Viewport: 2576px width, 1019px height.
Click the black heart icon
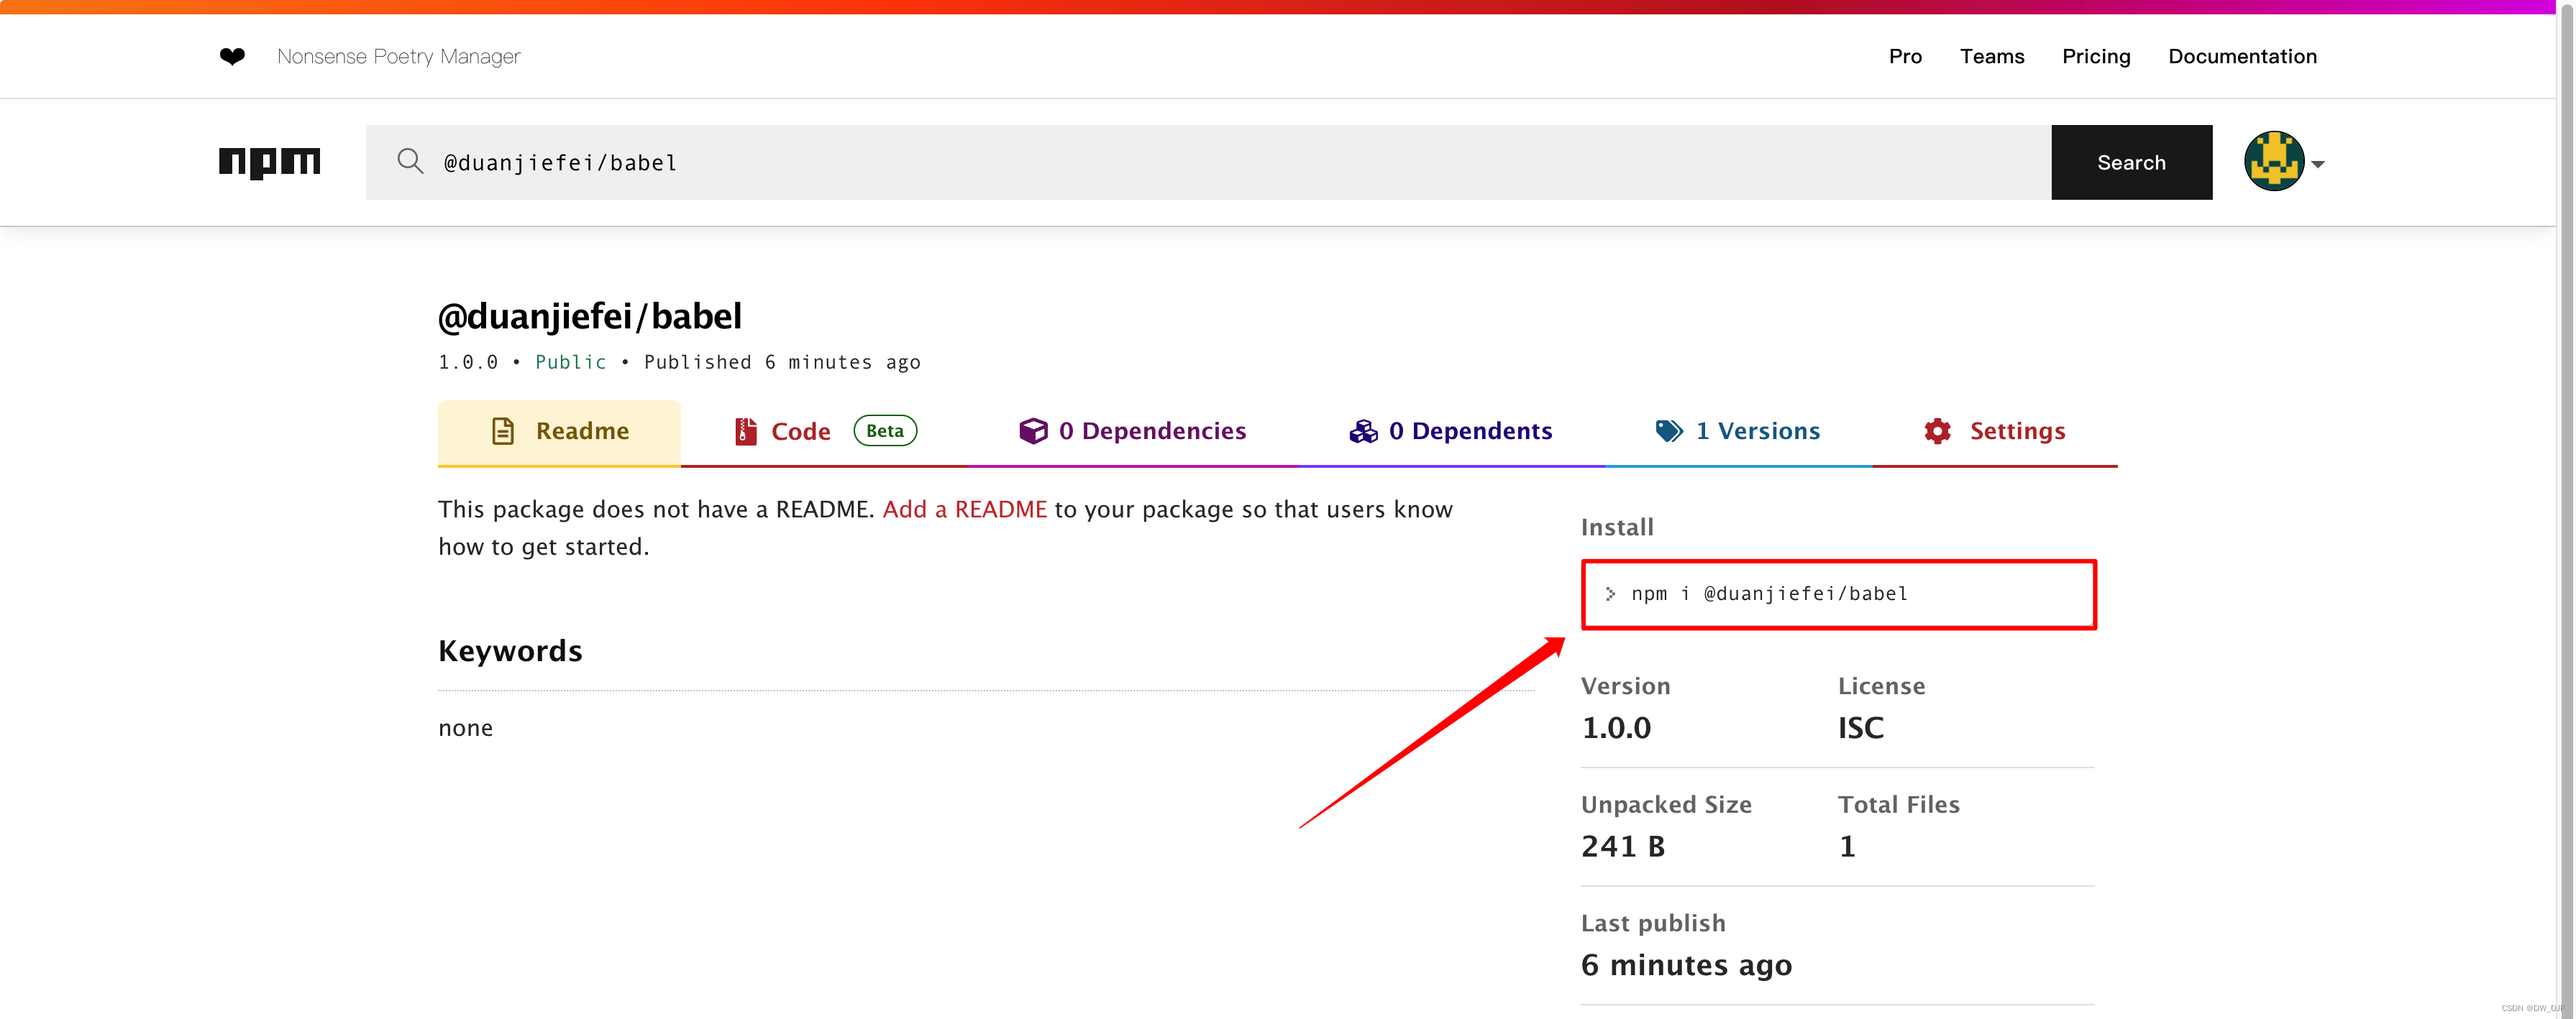232,57
